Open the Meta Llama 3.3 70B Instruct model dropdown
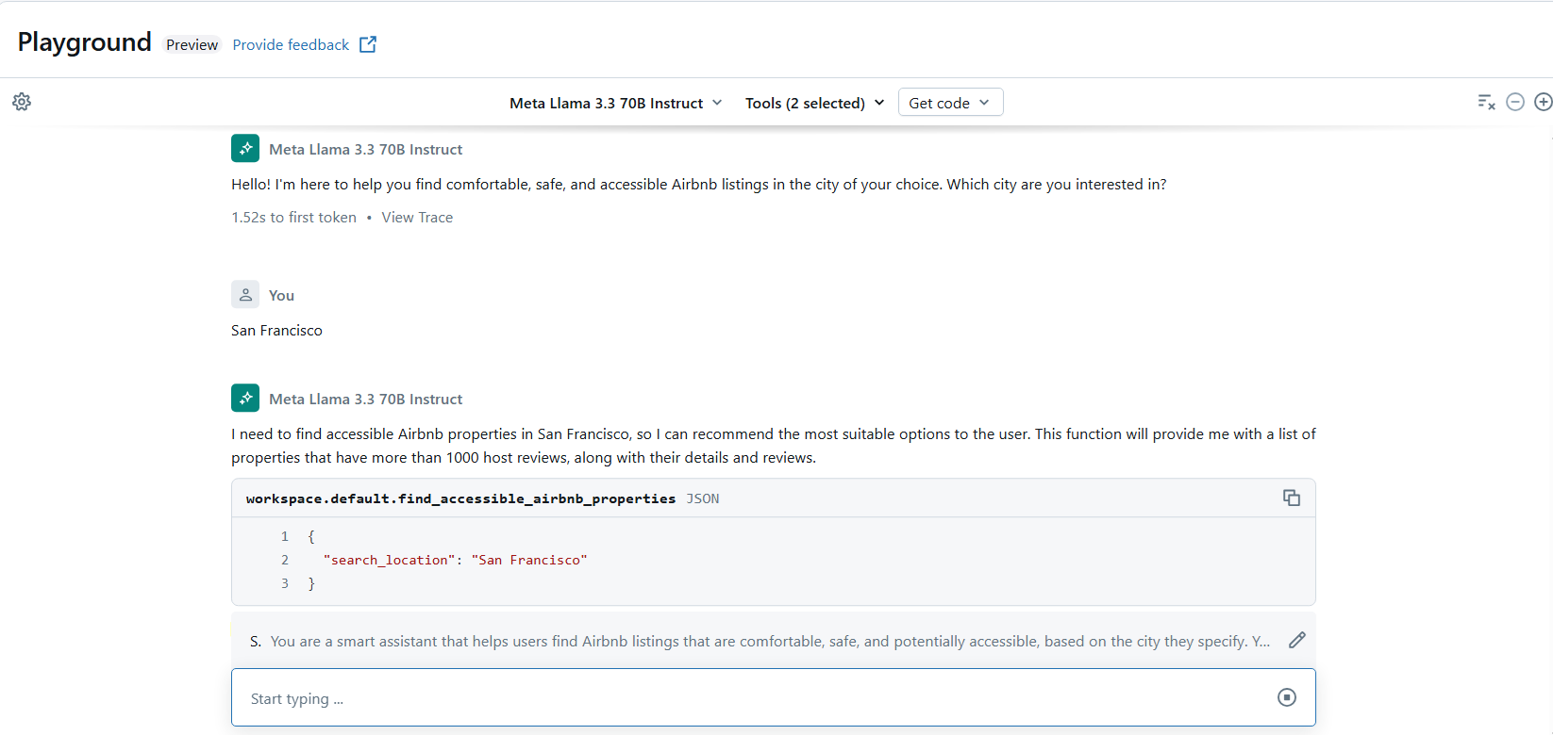Screen dimensions: 1553x735 coord(616,103)
